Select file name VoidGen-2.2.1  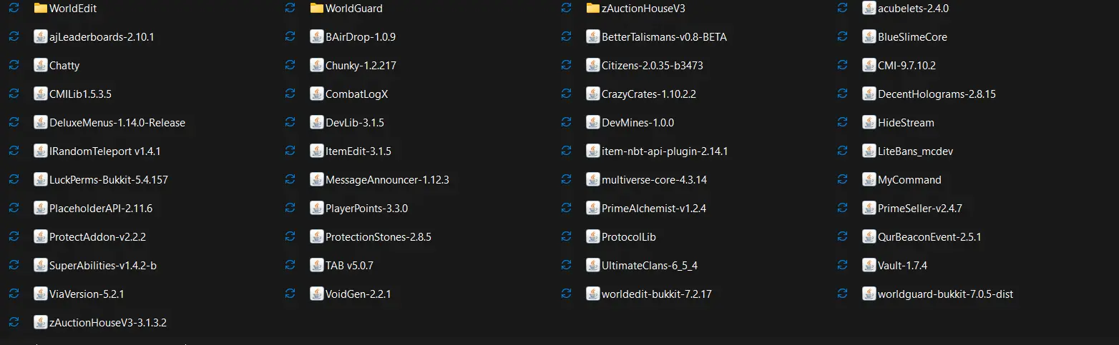pos(358,294)
